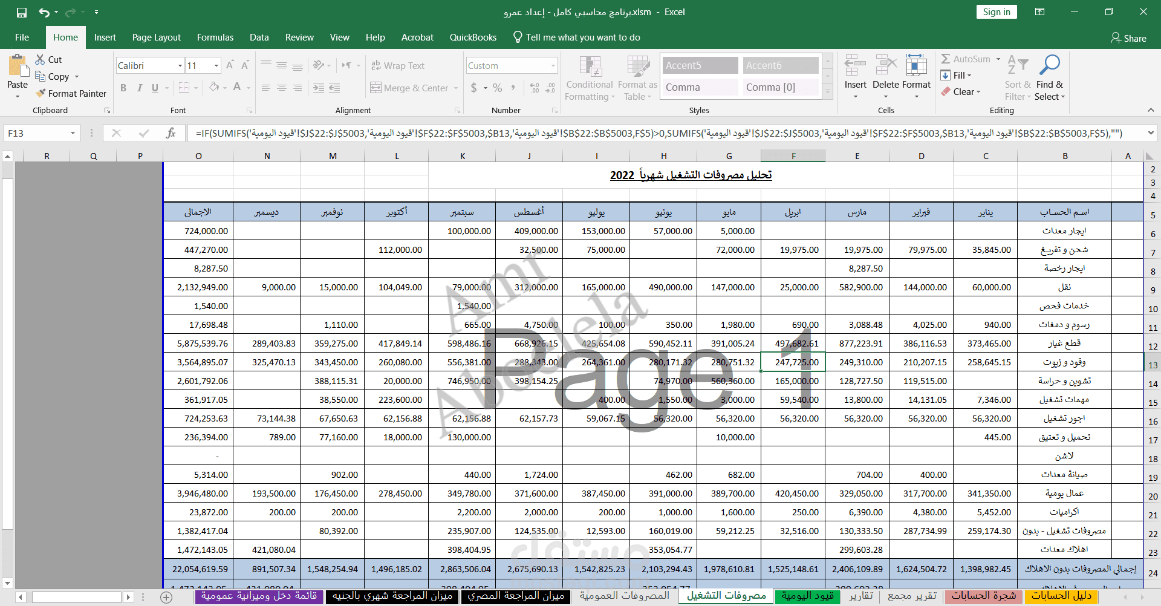Apply the Accent6 style swatch
1161x606 pixels.
point(780,65)
